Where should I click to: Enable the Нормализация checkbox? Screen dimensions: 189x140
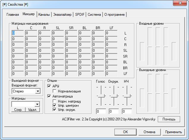[55, 91]
